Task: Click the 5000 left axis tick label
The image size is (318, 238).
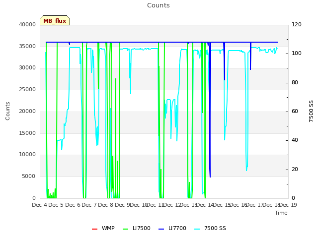Action: 29,177
